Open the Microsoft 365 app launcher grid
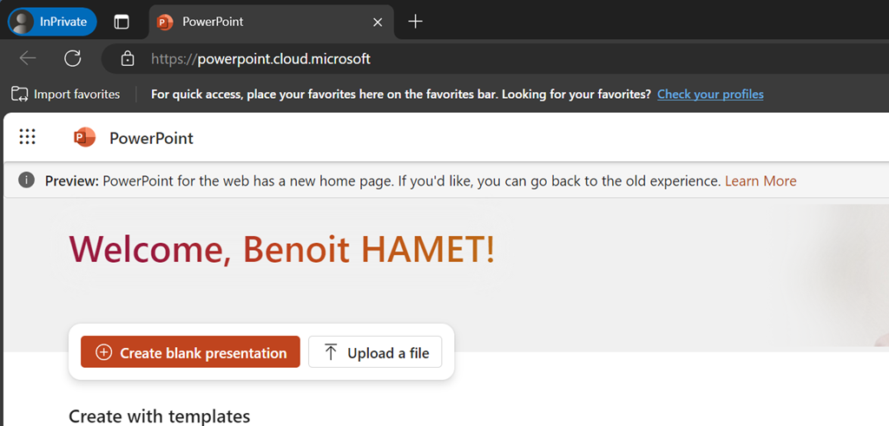The width and height of the screenshot is (889, 426). [x=27, y=137]
